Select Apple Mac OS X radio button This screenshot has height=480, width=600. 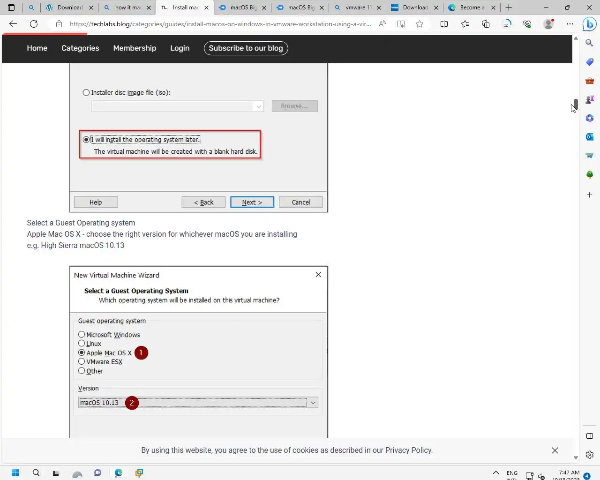click(82, 353)
